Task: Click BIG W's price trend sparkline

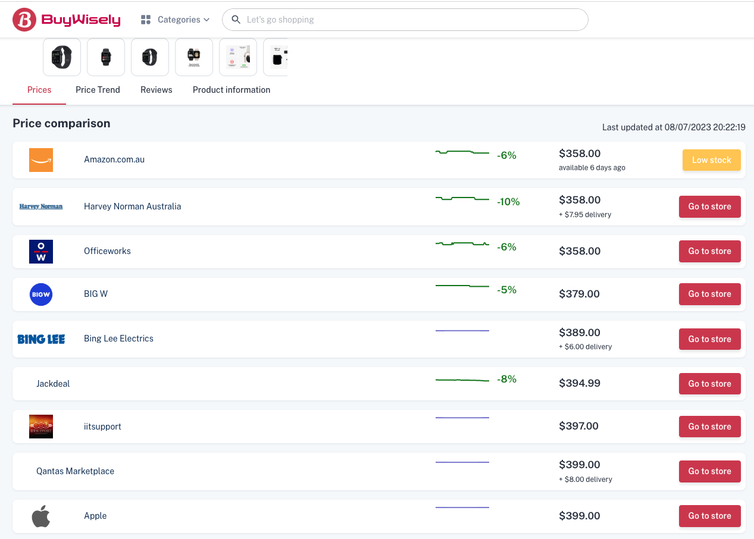Action: click(x=462, y=286)
